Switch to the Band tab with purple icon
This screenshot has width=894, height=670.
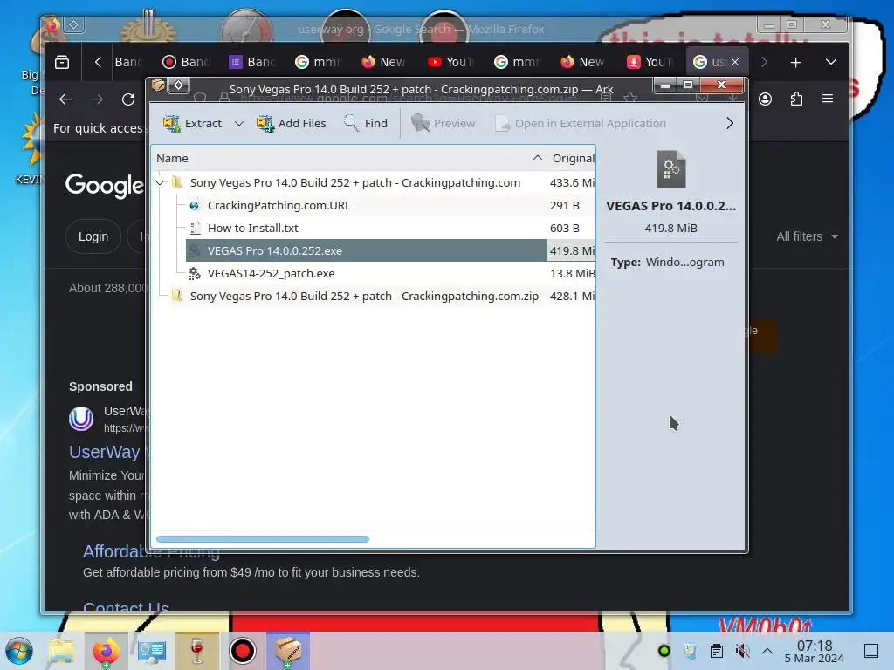click(x=252, y=62)
